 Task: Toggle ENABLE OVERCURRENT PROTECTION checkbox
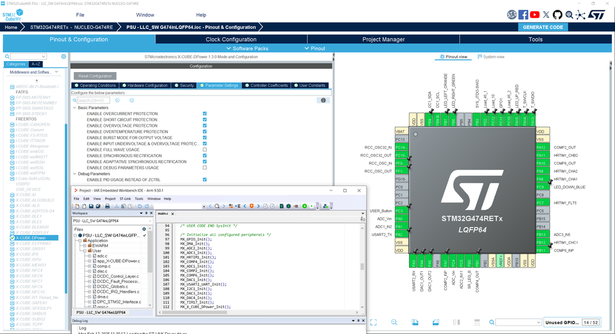(x=205, y=114)
